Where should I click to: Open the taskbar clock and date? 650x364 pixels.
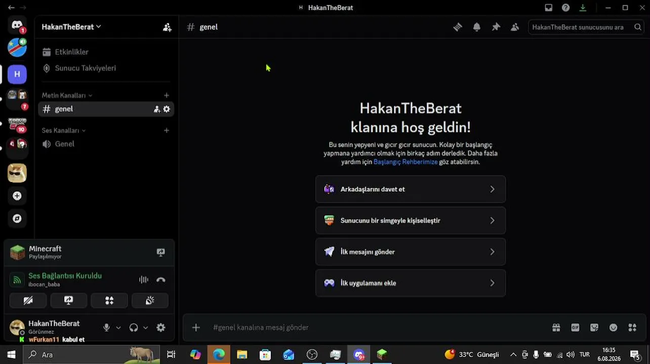[x=609, y=354]
